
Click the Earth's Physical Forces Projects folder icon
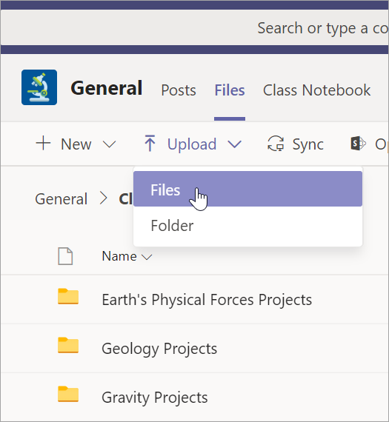click(68, 297)
